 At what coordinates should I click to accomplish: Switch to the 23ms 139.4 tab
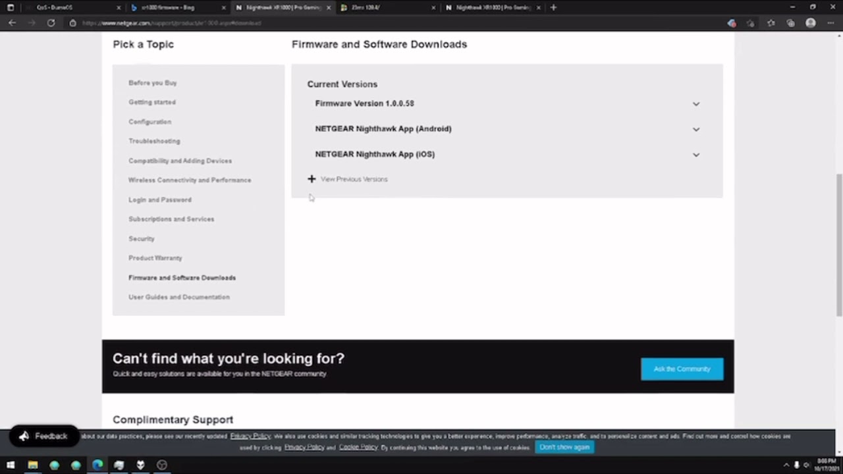[388, 8]
